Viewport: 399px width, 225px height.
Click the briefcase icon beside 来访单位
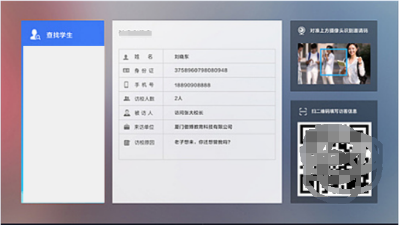coord(126,127)
